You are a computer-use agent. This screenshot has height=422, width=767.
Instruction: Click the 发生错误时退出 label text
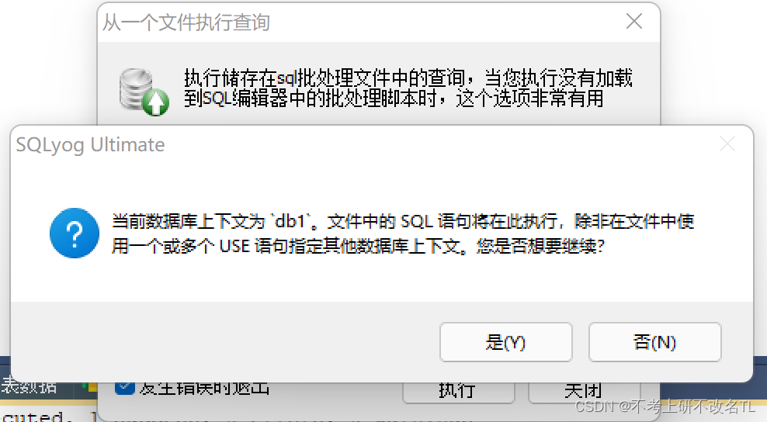tap(204, 389)
